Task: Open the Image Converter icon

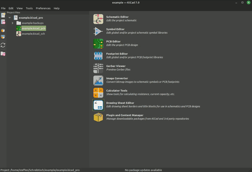Action: tap(98, 81)
